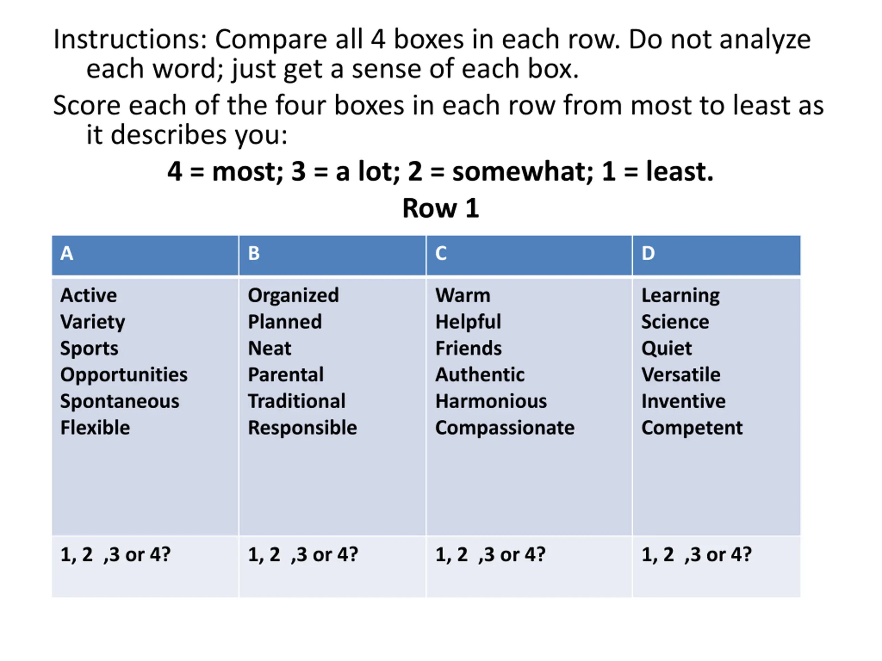Click the word "Spontaneous" in column A

[120, 401]
